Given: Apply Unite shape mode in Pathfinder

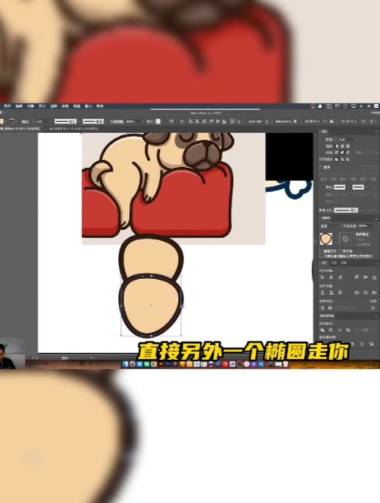Looking at the screenshot, I should coord(322,330).
